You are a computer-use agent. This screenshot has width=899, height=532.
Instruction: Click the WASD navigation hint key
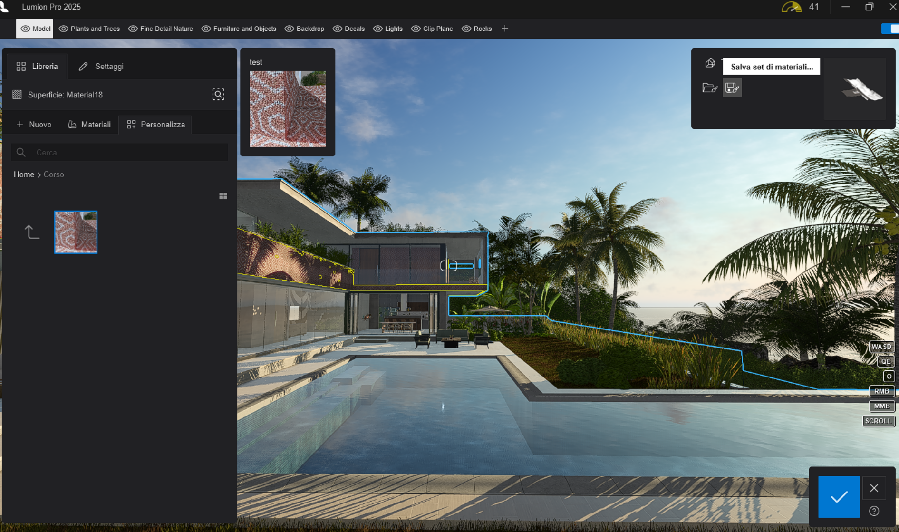tap(881, 347)
